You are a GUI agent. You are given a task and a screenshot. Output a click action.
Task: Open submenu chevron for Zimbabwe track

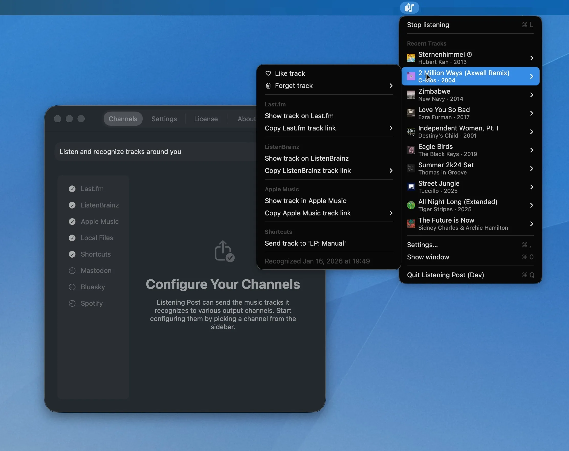coord(532,95)
